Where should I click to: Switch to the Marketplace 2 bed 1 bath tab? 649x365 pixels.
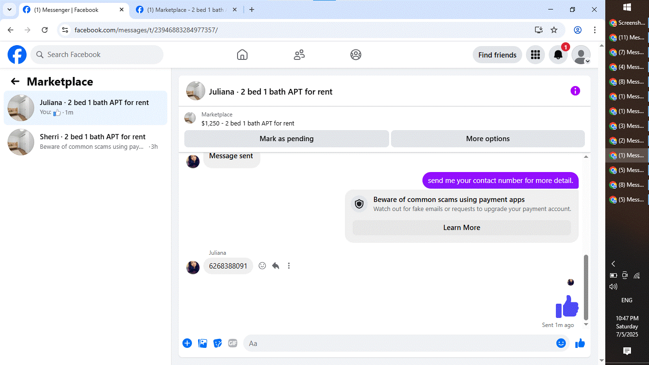[x=185, y=10]
